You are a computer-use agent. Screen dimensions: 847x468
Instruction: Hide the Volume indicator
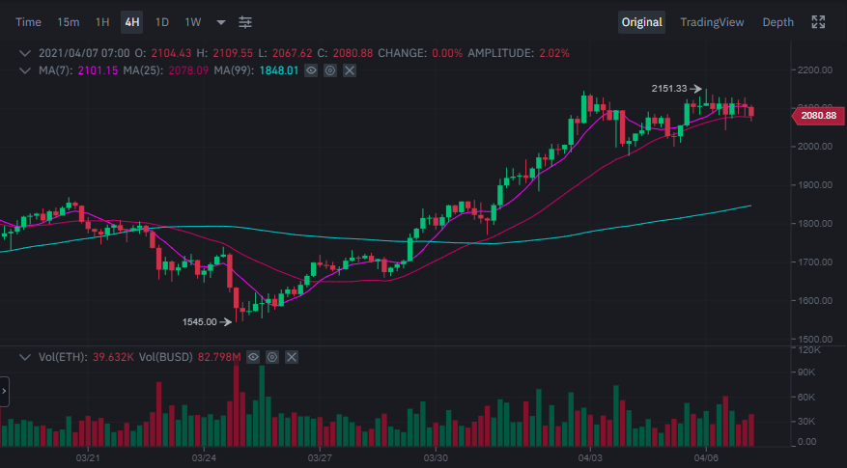pyautogui.click(x=253, y=357)
